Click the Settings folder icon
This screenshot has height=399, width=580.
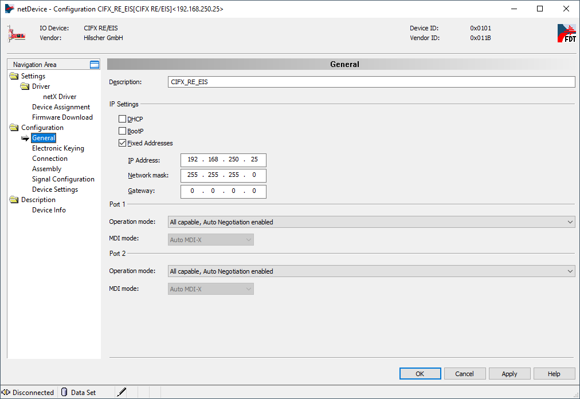click(x=14, y=76)
